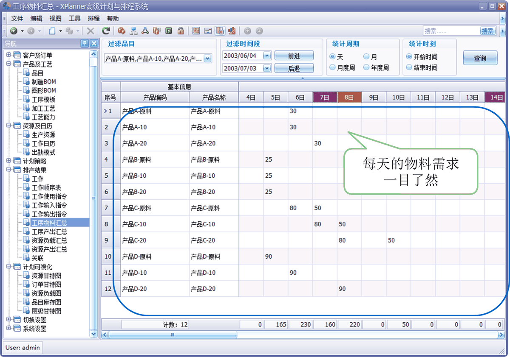This screenshot has height=357, width=510.
Task: Click the horizontal scrollbar thumb below the table
Action: pos(173,335)
